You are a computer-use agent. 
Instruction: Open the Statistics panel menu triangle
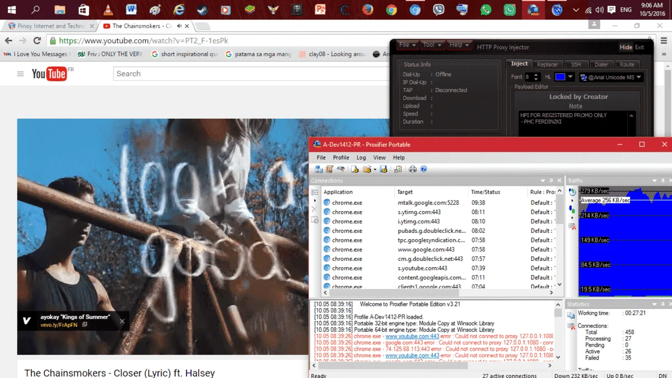[656, 305]
